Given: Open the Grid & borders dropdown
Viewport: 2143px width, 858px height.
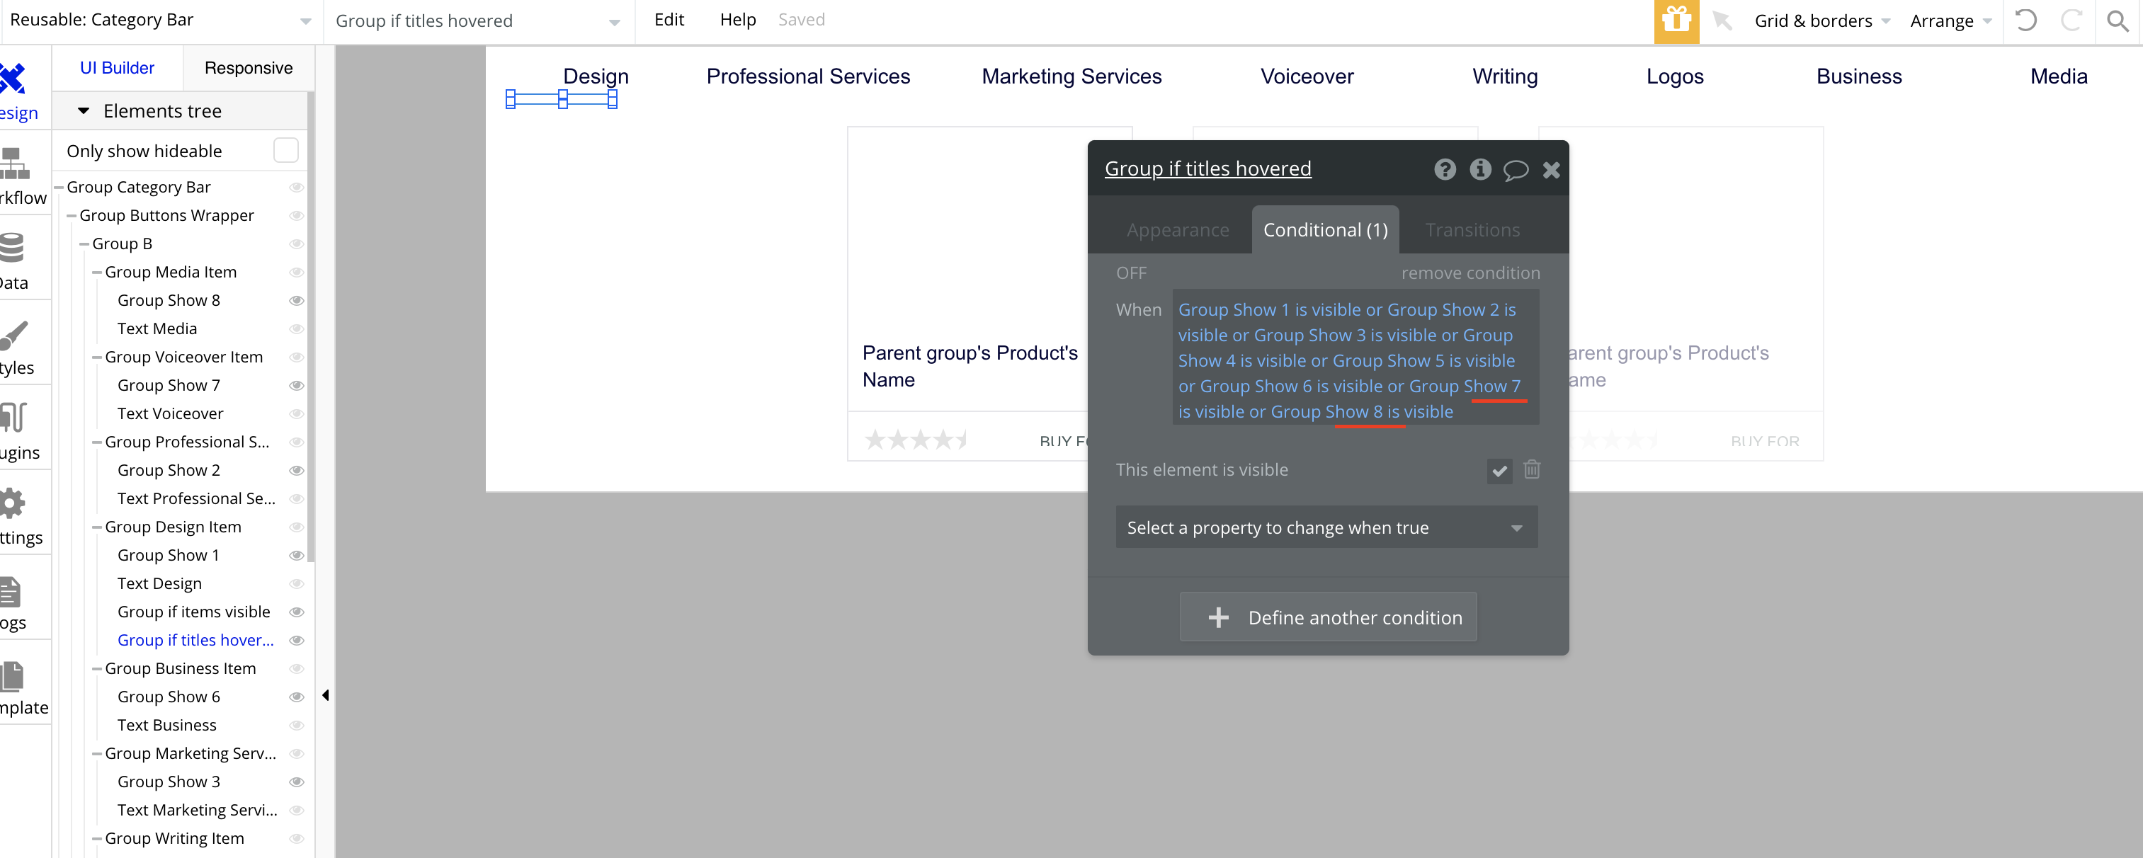Looking at the screenshot, I should pyautogui.click(x=1822, y=21).
